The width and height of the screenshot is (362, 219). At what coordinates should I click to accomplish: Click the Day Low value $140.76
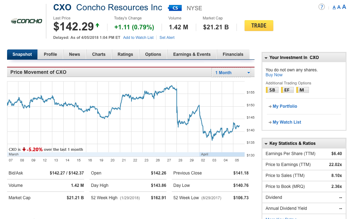click(x=241, y=185)
